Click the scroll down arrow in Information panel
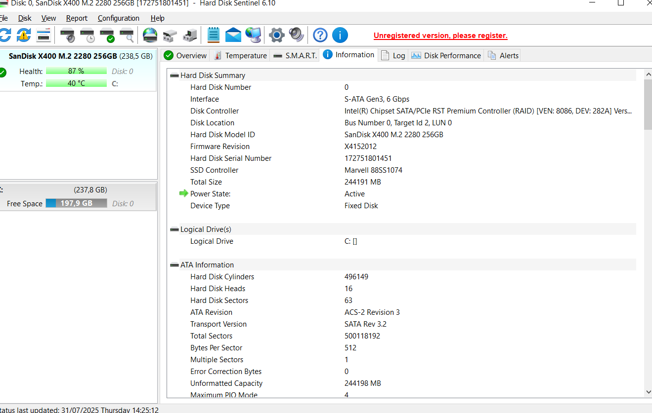The height and width of the screenshot is (413, 652). (x=648, y=392)
